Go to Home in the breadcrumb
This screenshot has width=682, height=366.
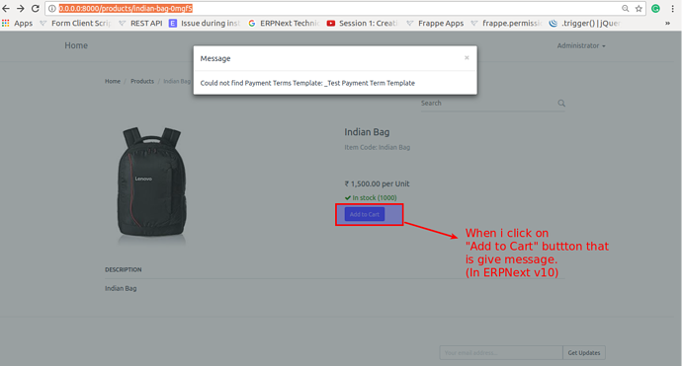113,81
